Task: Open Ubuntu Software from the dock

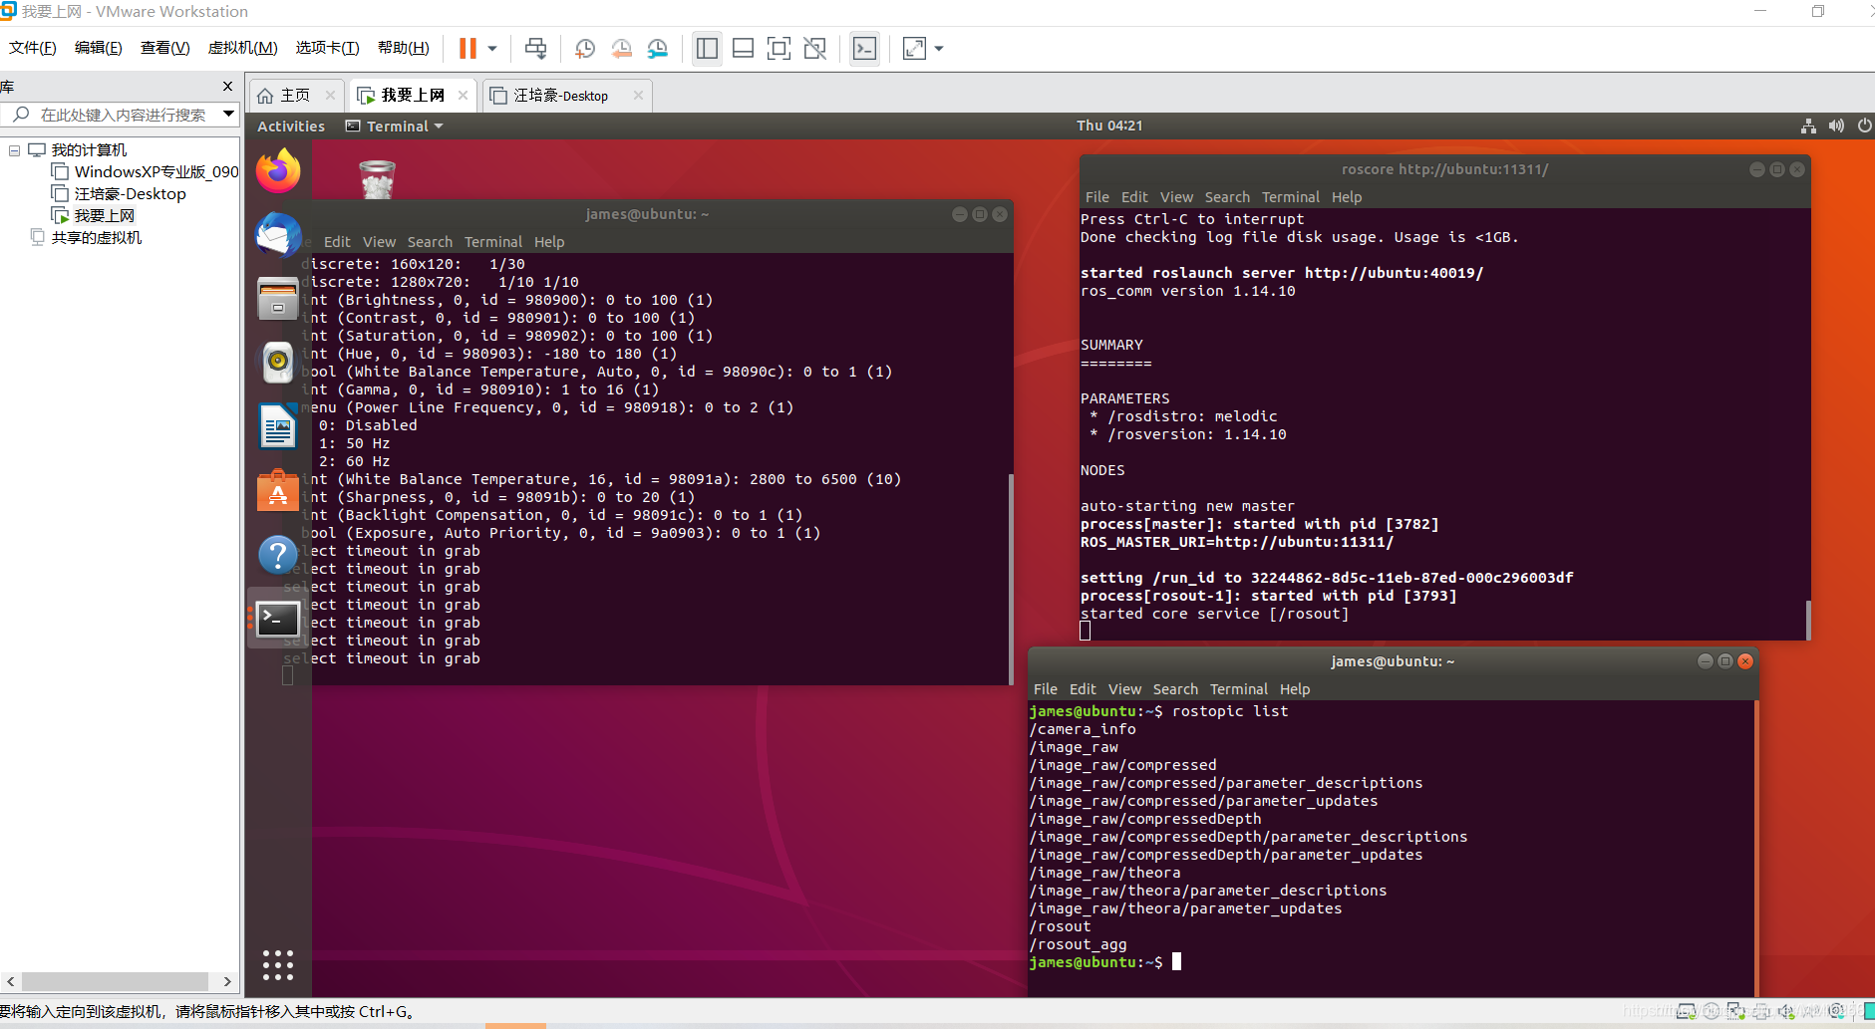Action: point(278,491)
